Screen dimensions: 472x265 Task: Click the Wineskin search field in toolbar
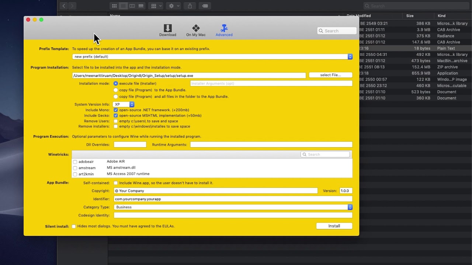[337, 31]
